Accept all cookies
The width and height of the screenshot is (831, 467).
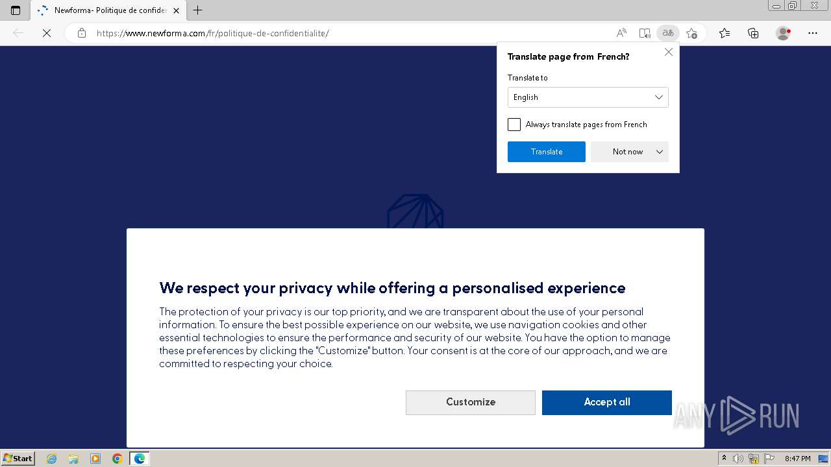(606, 402)
